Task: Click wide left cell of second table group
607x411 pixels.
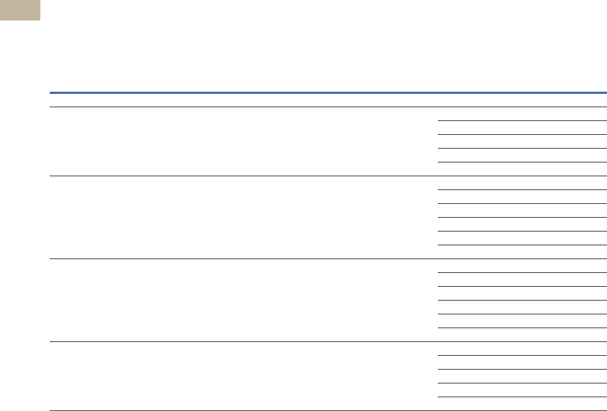Action: 243,218
